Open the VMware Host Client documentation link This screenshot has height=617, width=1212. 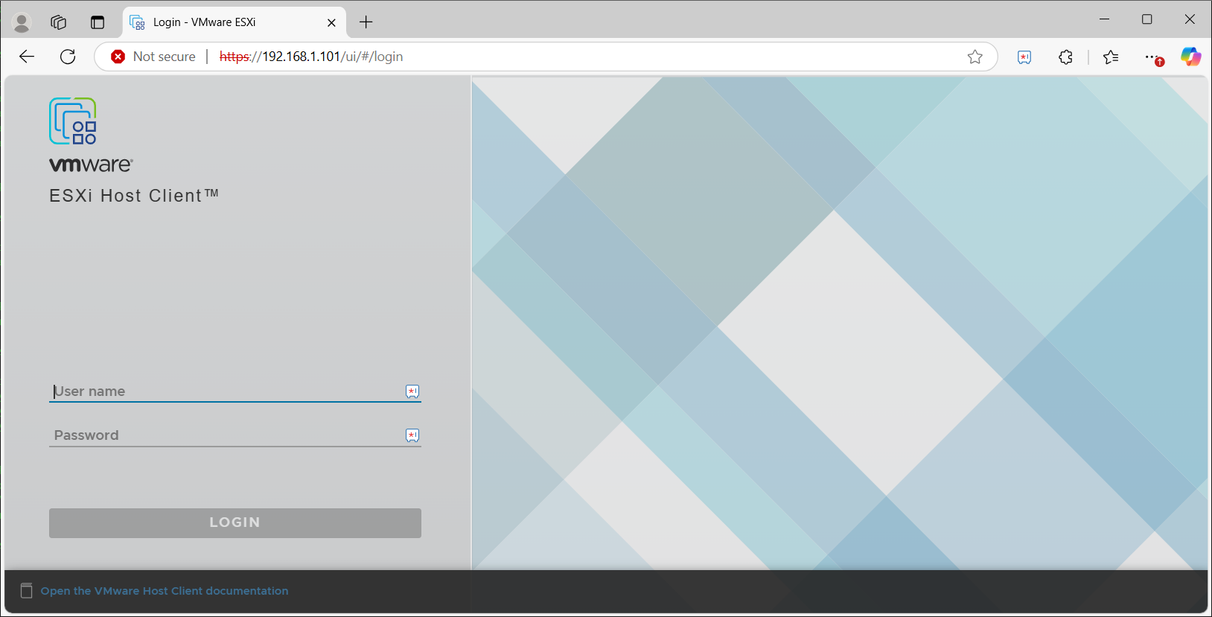pyautogui.click(x=164, y=591)
